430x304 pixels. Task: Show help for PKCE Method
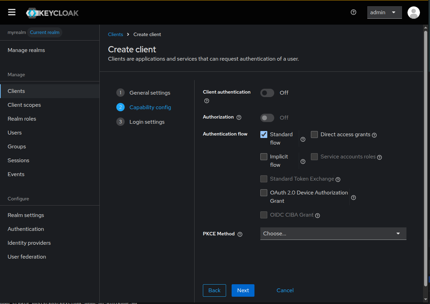coord(240,234)
